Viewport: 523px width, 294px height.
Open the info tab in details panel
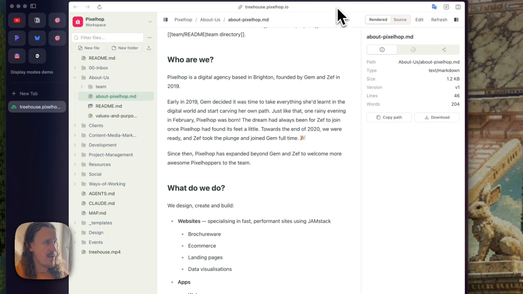[x=382, y=49]
